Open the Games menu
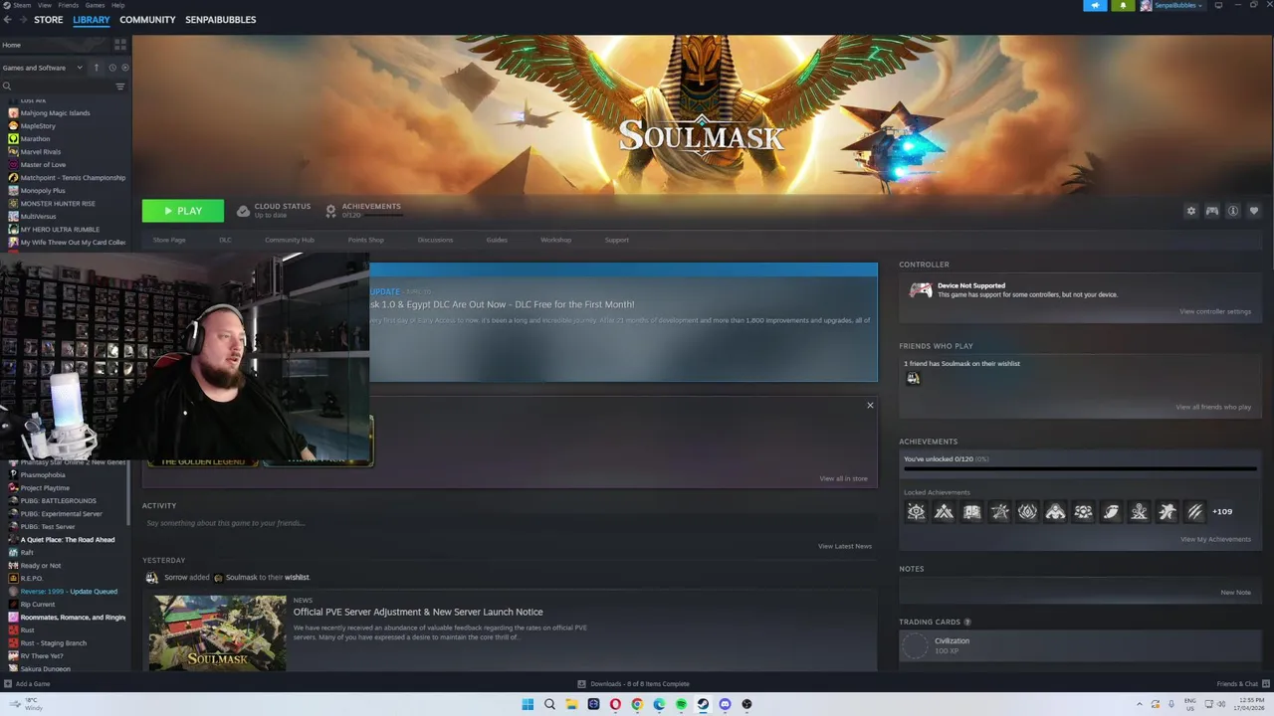The height and width of the screenshot is (716, 1274). coord(96,5)
